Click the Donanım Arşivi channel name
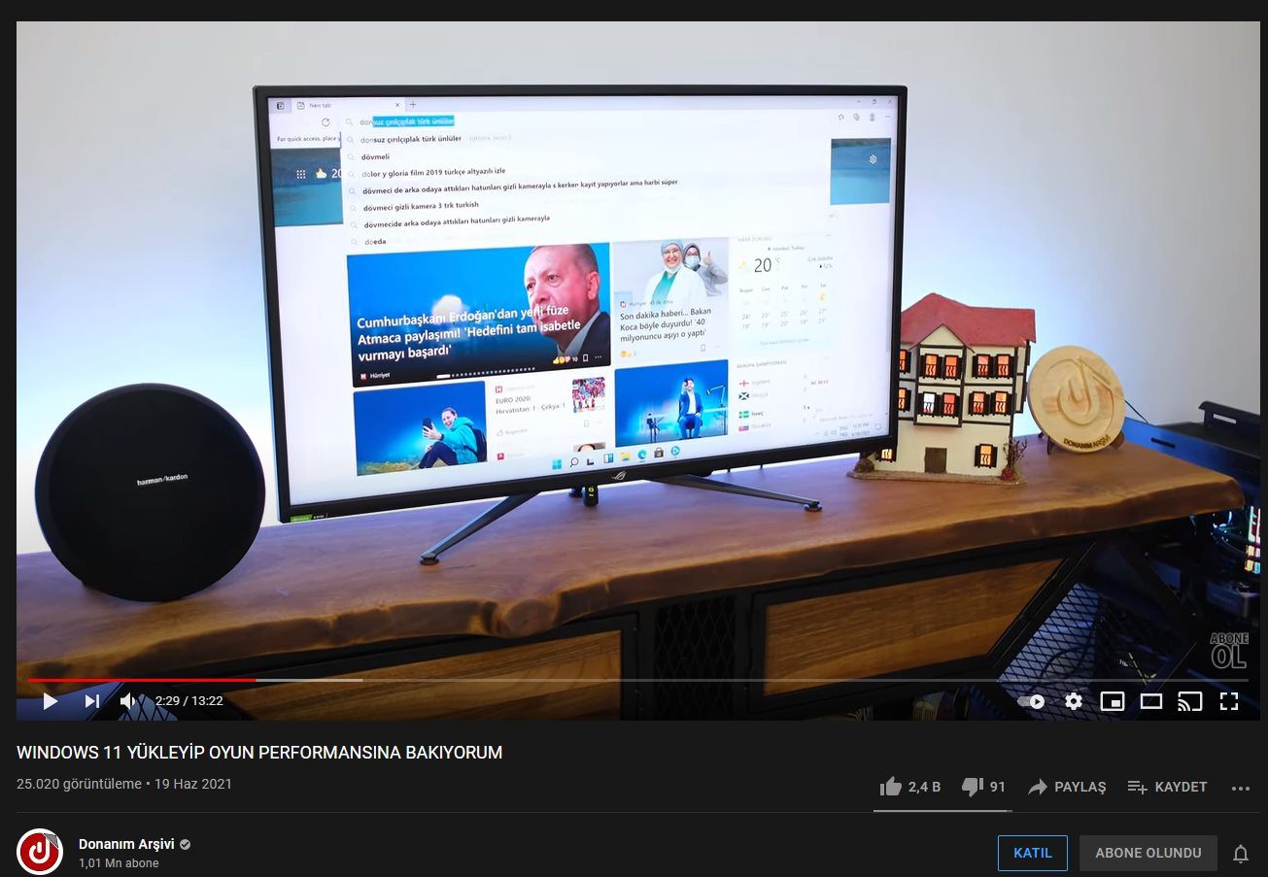 click(126, 844)
